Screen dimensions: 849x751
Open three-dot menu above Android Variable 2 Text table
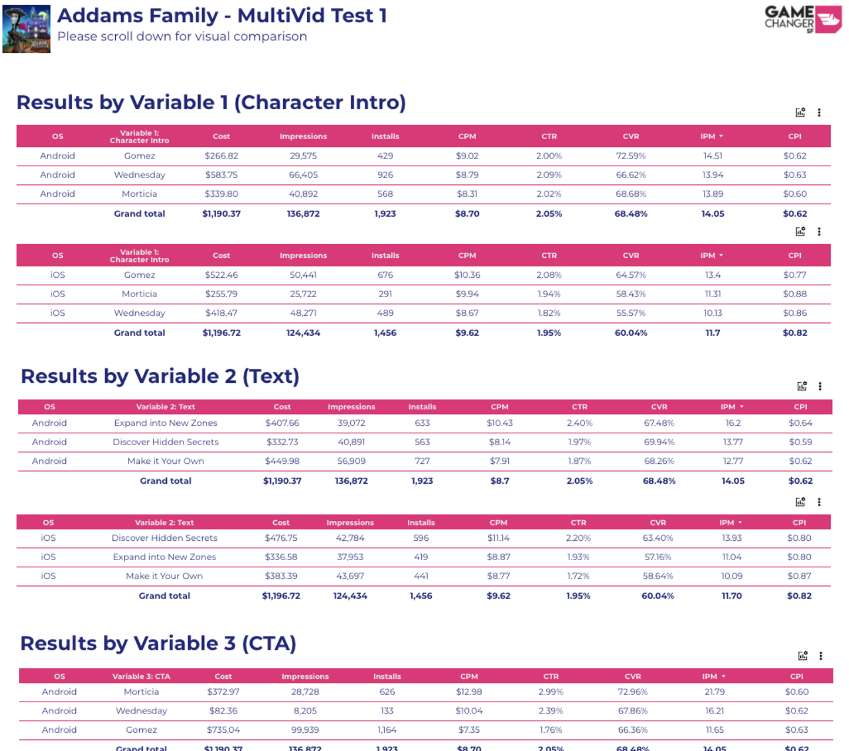(x=820, y=386)
